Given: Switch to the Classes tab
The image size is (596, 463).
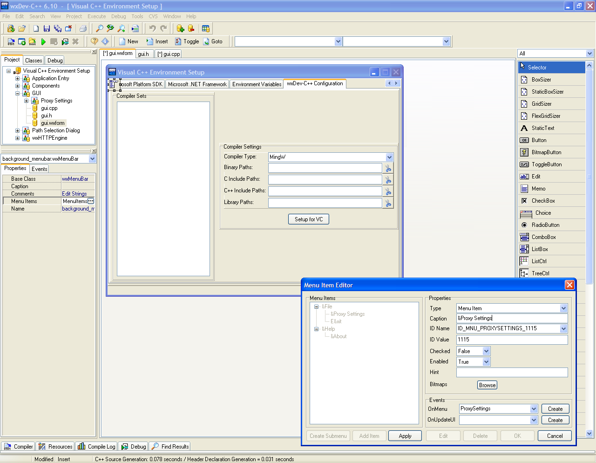Looking at the screenshot, I should pyautogui.click(x=34, y=60).
